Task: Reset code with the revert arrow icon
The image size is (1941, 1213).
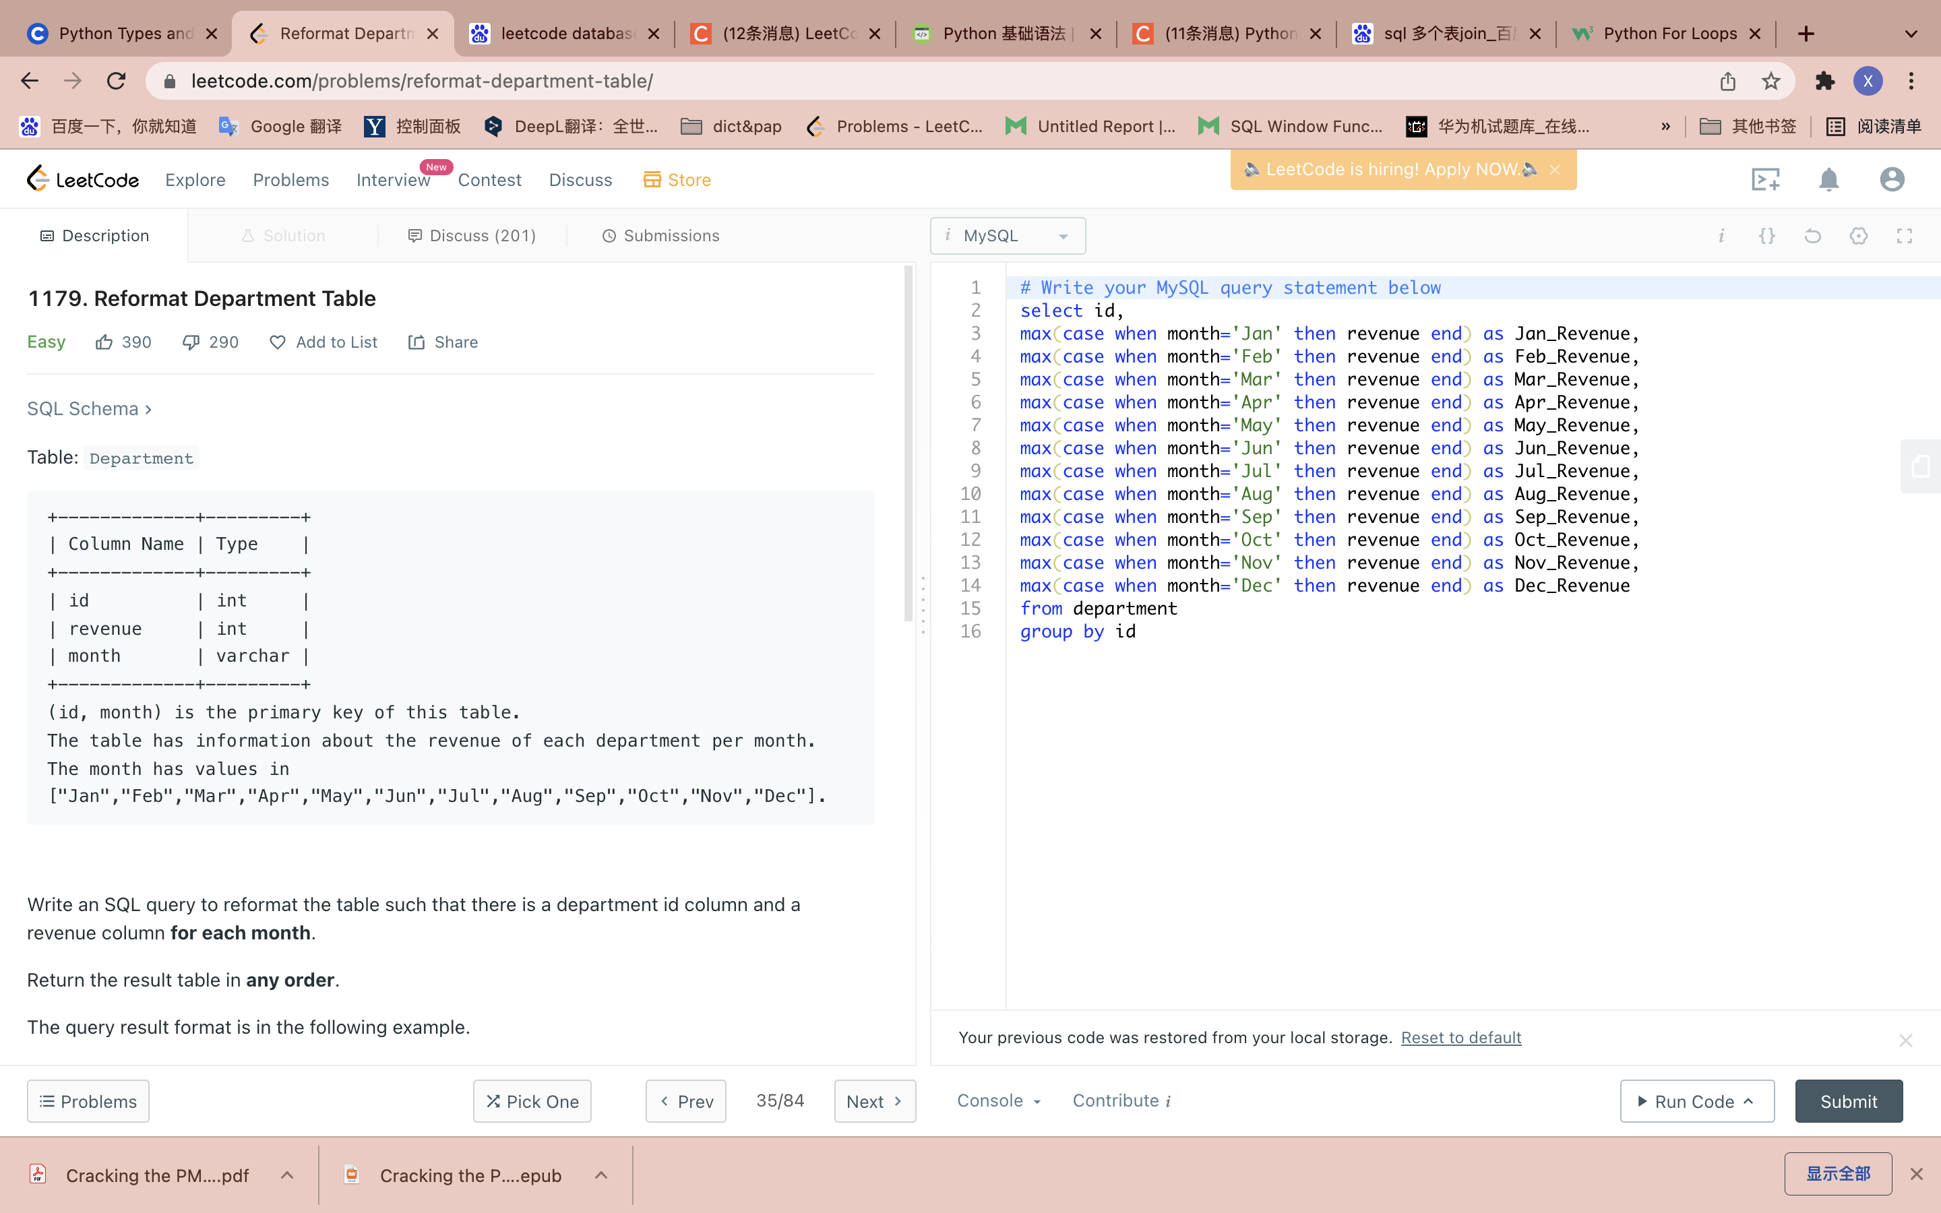Action: tap(1813, 236)
